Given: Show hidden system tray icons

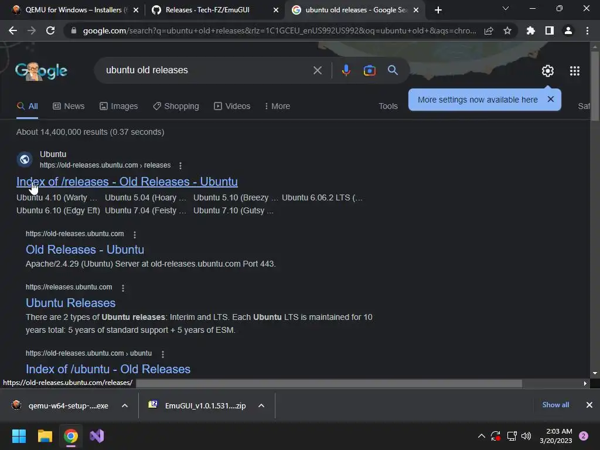Looking at the screenshot, I should click(x=482, y=436).
